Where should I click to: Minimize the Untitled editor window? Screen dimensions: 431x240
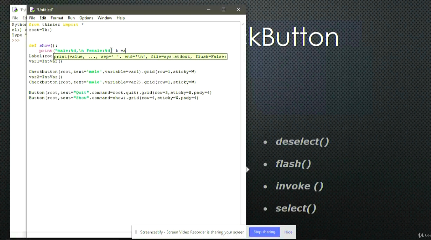point(208,9)
